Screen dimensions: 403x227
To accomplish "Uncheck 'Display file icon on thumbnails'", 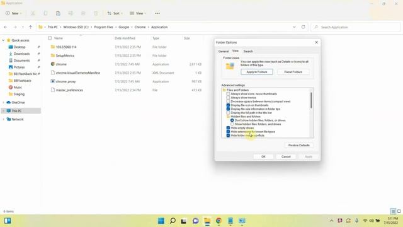I will (228, 105).
